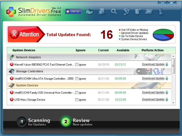Click the SlimDrivers colorful logo icon
The image size is (182, 136).
click(x=11, y=12)
